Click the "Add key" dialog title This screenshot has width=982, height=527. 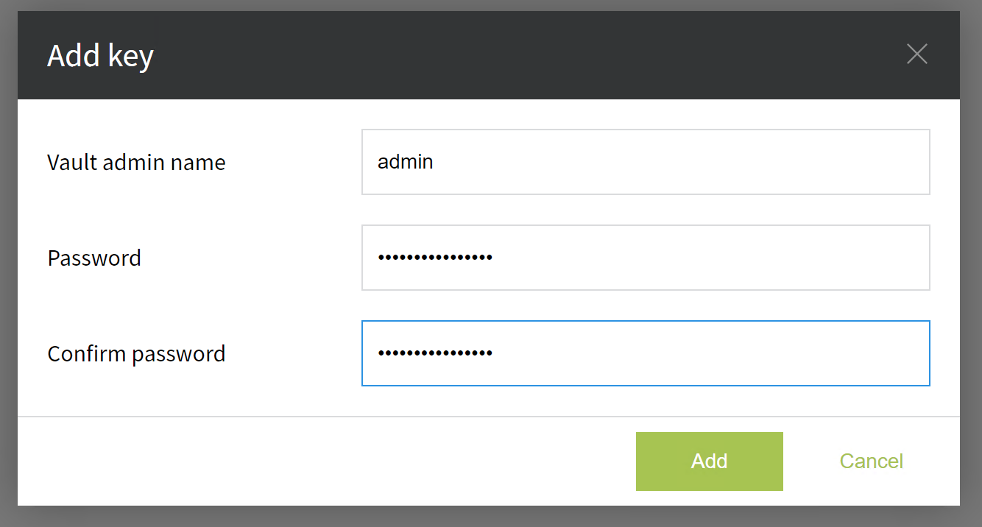(x=100, y=56)
